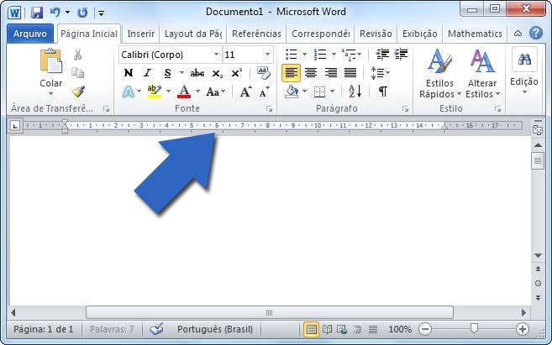Click proofing check icon in status bar
Screen dimensions: 552x345
point(156,329)
